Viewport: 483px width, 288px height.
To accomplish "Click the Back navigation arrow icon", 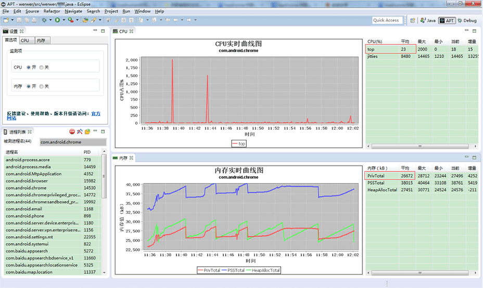I will (x=175, y=20).
